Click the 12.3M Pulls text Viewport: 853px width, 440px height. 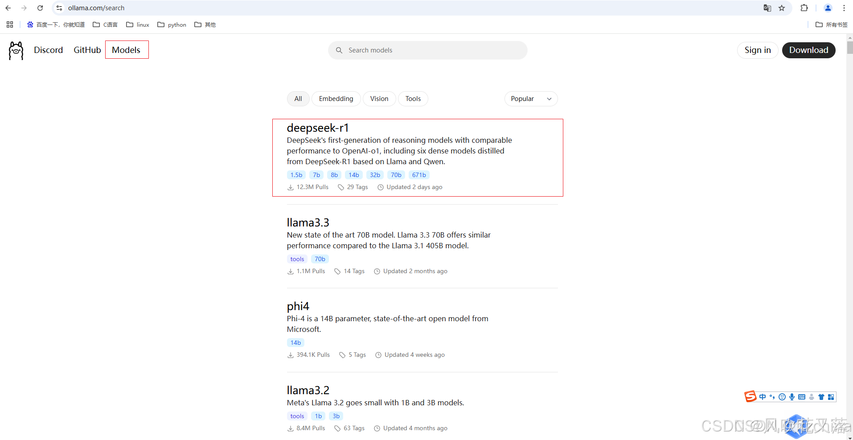312,187
